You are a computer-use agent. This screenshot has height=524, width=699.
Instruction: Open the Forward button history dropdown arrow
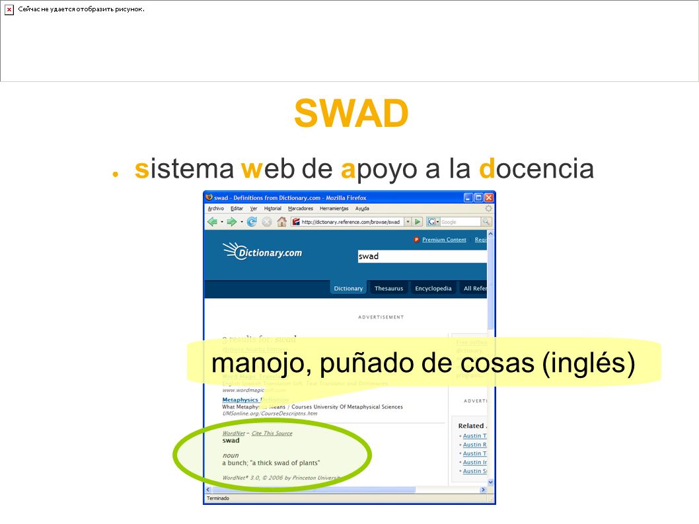(x=241, y=222)
